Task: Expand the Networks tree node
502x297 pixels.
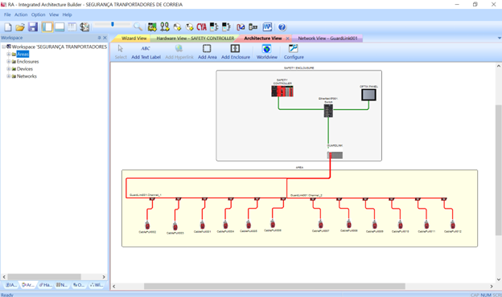Action: pos(9,76)
